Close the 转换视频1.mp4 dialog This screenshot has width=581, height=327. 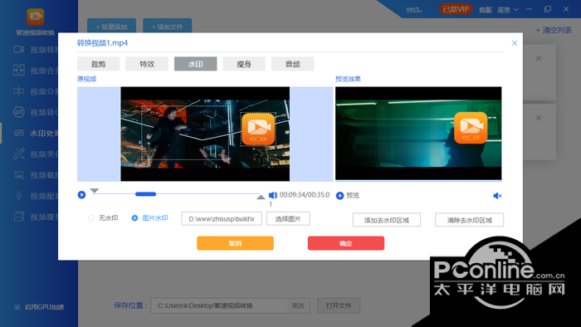click(x=515, y=43)
